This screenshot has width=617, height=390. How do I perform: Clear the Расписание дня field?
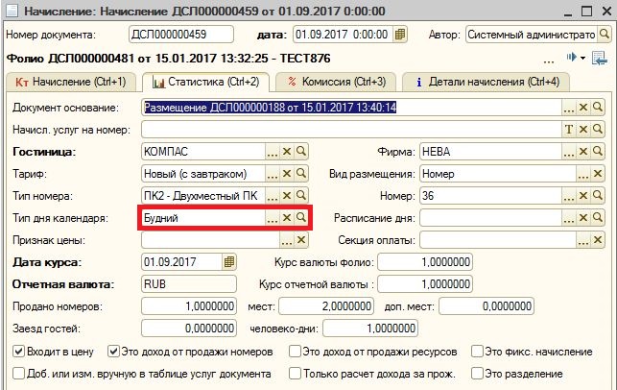pyautogui.click(x=583, y=217)
